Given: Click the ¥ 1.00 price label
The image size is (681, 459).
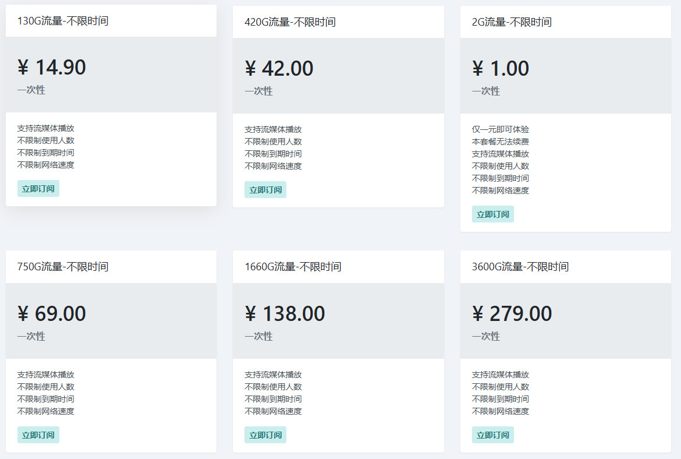Looking at the screenshot, I should click(x=500, y=68).
